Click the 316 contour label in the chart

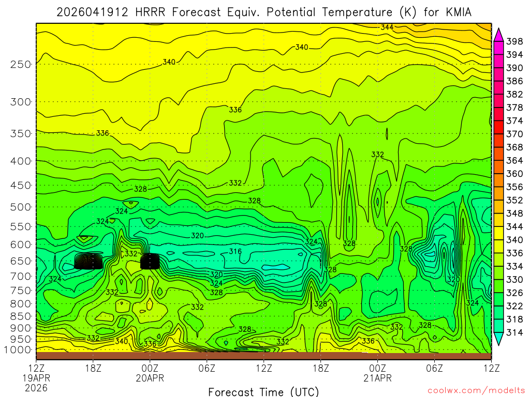pos(235,252)
